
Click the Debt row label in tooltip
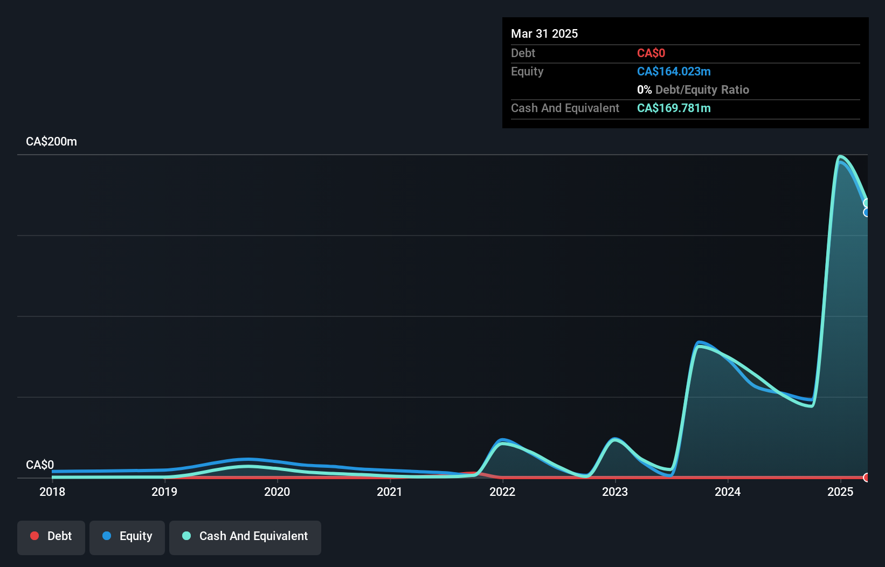pos(523,53)
